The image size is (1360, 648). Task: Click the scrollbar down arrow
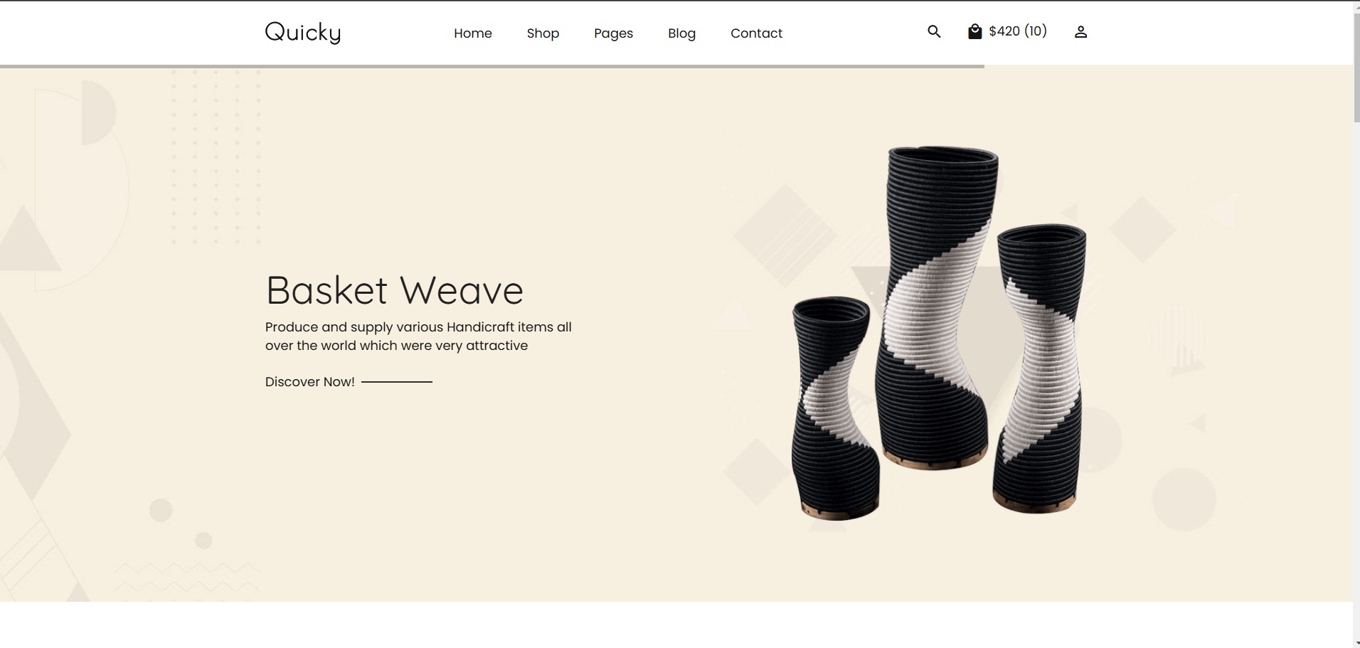point(1356,644)
